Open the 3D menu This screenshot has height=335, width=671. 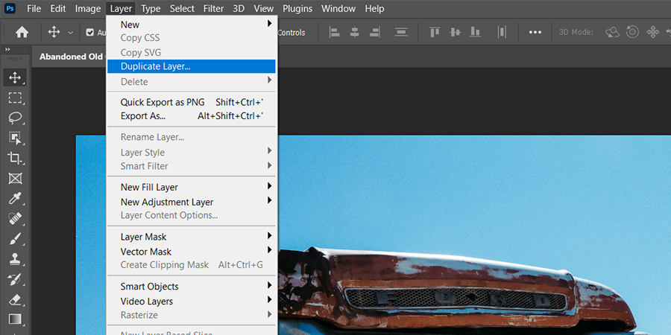point(239,8)
